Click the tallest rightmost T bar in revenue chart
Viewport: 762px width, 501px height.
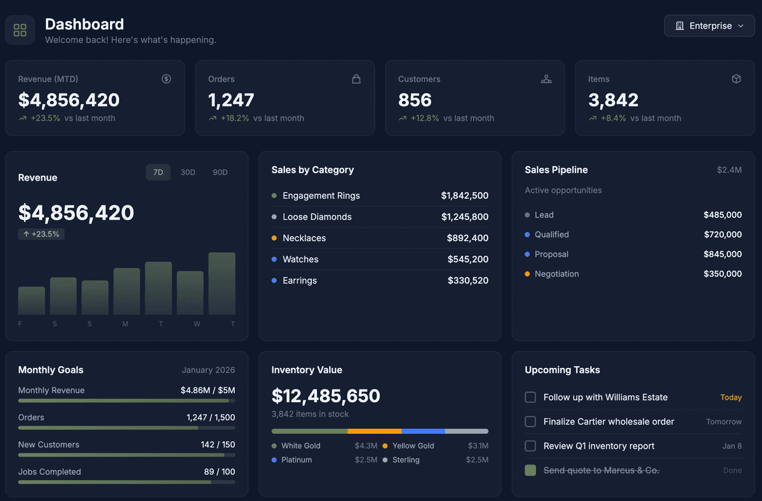tap(222, 283)
